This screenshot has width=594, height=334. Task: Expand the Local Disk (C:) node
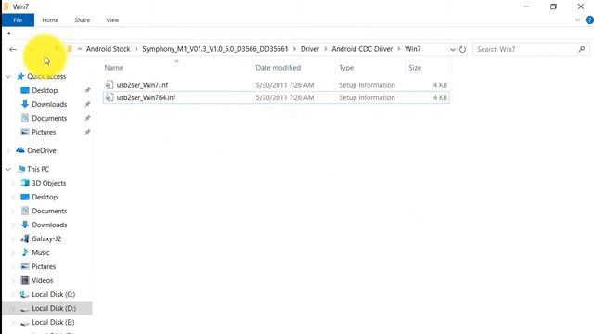click(13, 295)
